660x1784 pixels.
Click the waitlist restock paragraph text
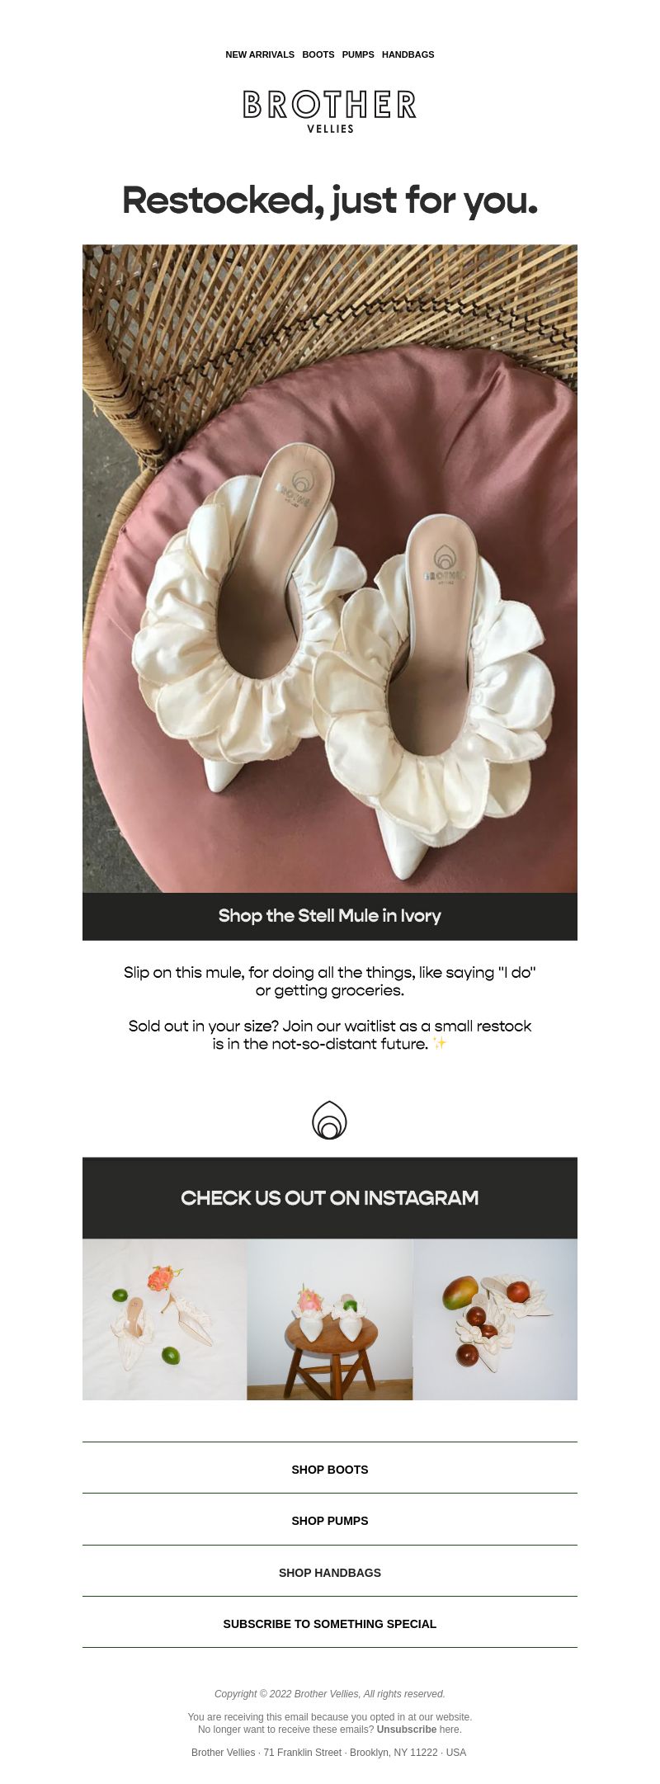[x=330, y=1035]
